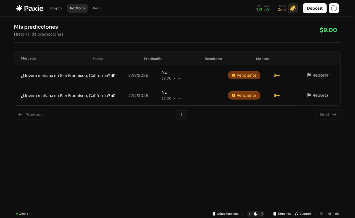The image size is (355, 218).
Task: Click the headphones Support link
Action: coord(303,214)
